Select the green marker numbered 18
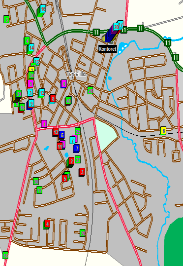Screen dimensions: 183x267 pos(5,255)
